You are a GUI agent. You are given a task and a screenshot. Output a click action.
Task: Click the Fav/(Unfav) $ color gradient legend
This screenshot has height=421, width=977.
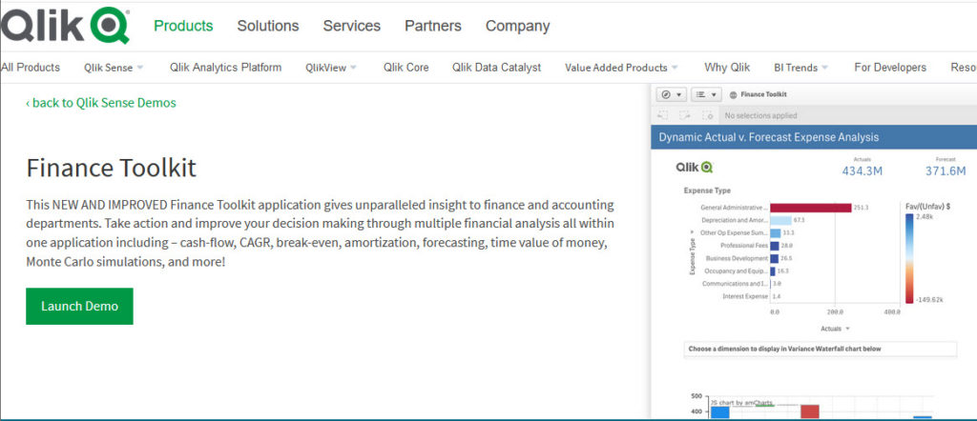(909, 258)
